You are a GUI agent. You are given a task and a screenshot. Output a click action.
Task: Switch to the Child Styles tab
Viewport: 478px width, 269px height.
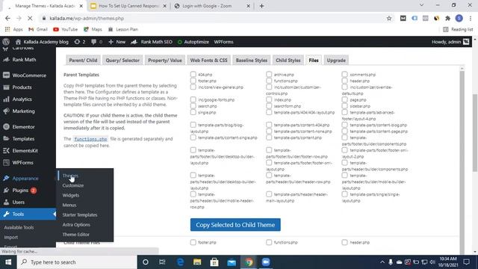tap(288, 61)
